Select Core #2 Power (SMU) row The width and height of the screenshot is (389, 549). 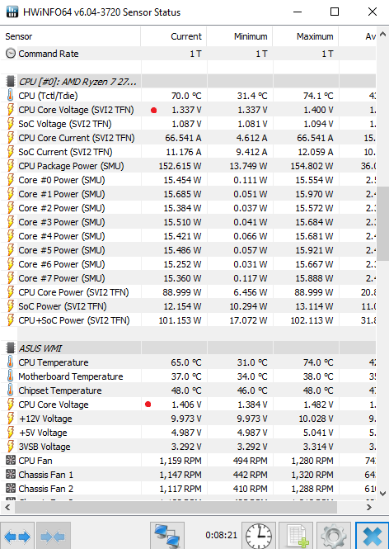click(x=188, y=207)
